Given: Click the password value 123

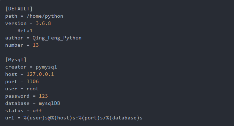Looking at the screenshot, I should pyautogui.click(x=43, y=96).
